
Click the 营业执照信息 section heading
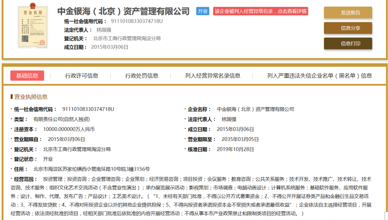pos(31,96)
